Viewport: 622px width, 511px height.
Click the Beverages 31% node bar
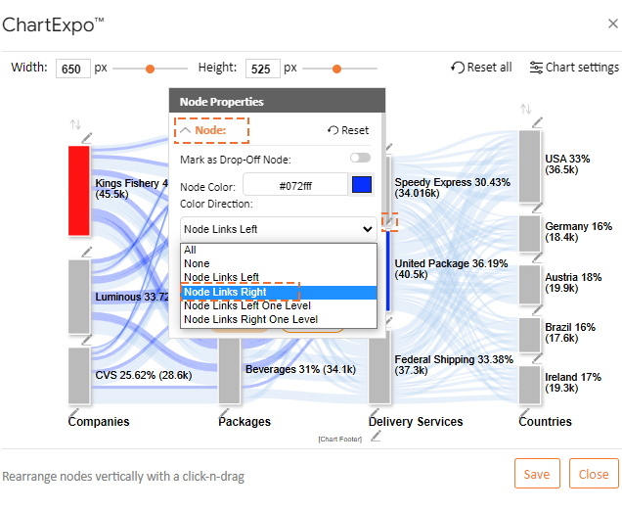(x=229, y=370)
